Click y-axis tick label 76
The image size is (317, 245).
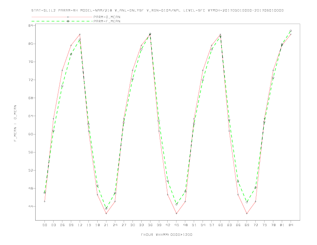[x=30, y=62]
